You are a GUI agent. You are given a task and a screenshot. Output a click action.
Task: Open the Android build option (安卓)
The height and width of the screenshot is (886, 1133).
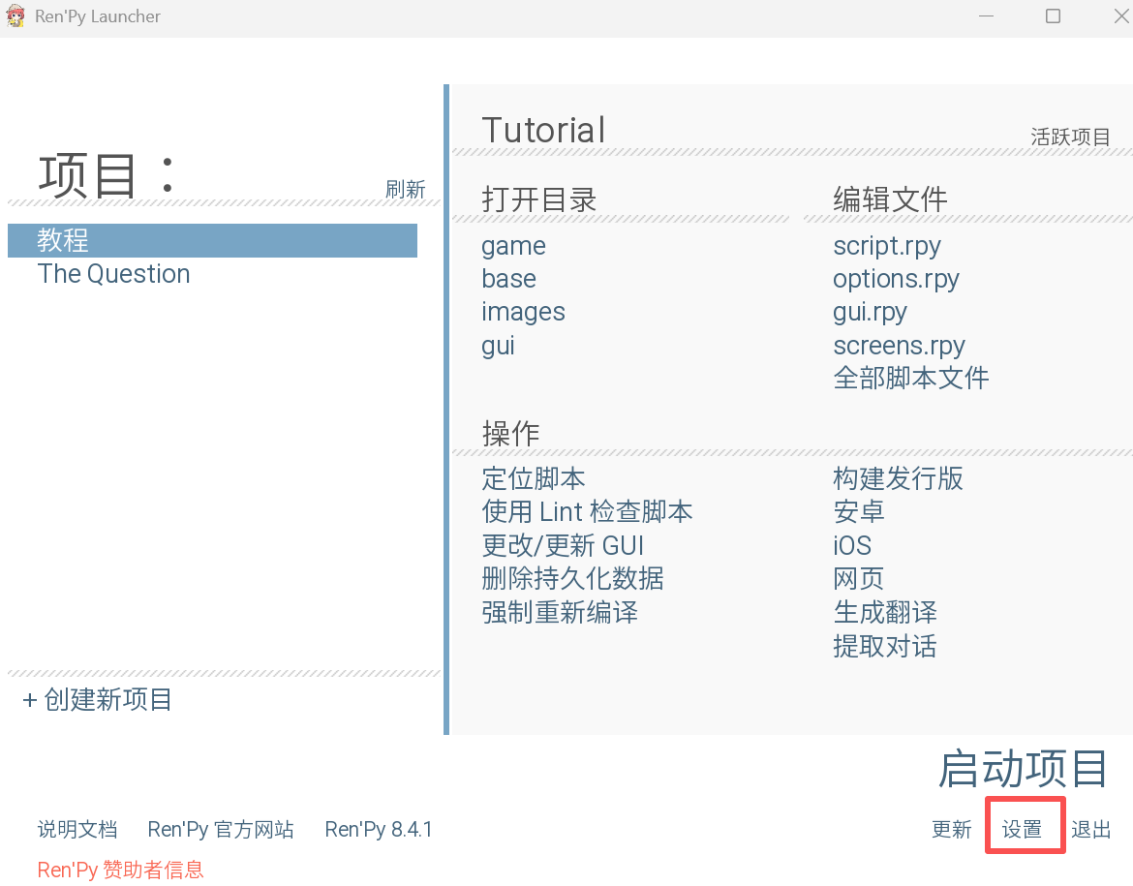(x=858, y=511)
